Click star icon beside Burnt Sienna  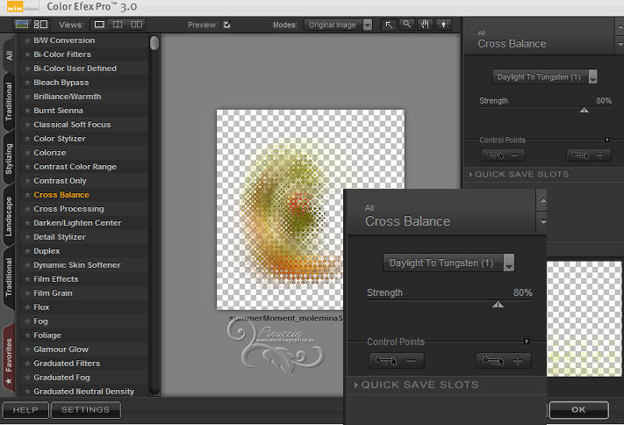(x=27, y=111)
